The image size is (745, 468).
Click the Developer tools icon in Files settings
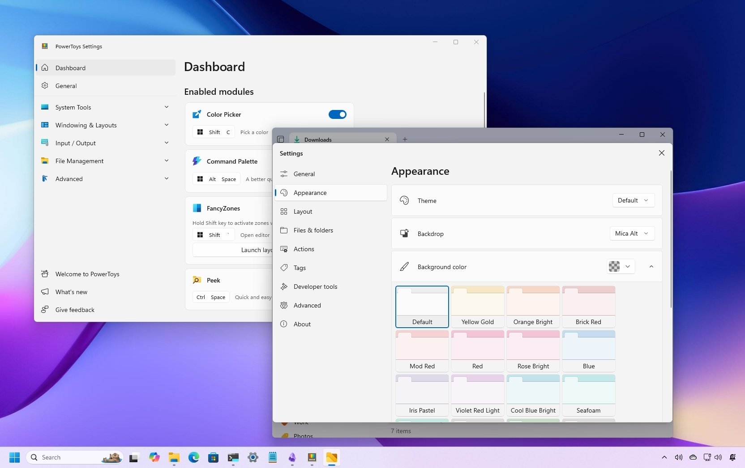(285, 287)
